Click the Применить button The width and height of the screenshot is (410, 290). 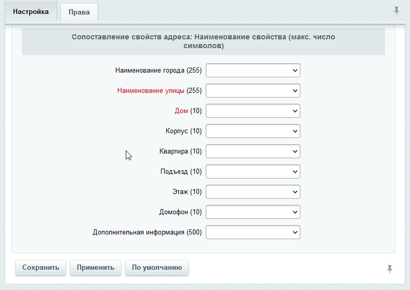point(95,268)
